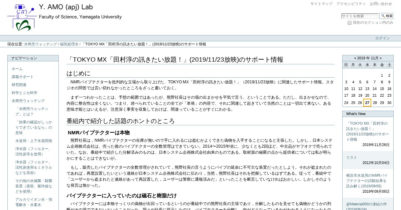Open 浄水器（フィルター、活性炭等を使用） item

point(33,151)
